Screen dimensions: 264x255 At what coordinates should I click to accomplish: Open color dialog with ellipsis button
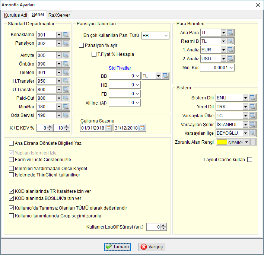tap(253, 142)
